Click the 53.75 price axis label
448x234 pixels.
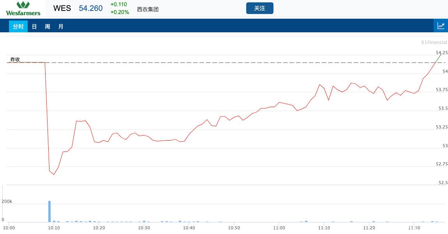pos(442,90)
